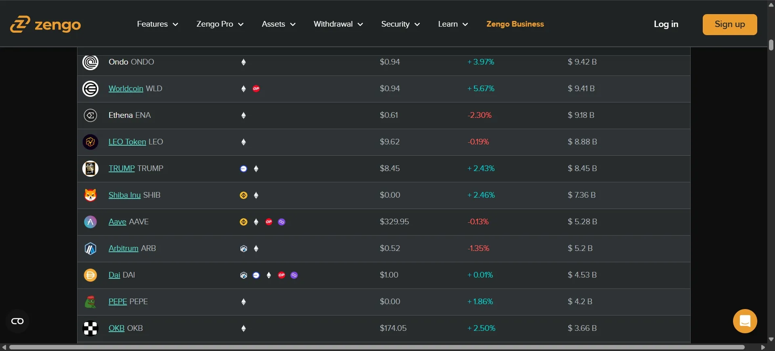Click Ethereum network icon in Ondo row
This screenshot has width=775, height=351.
coord(243,62)
